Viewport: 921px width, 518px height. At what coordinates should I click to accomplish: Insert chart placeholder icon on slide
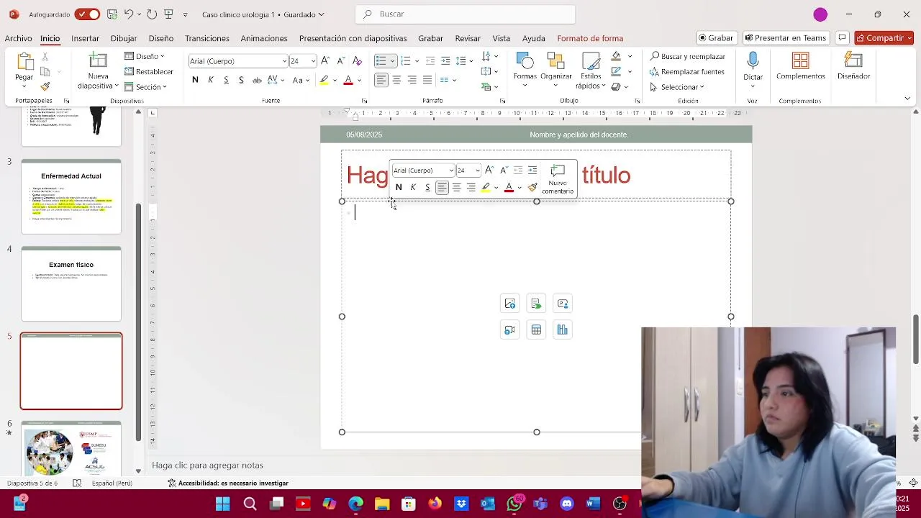click(x=563, y=330)
